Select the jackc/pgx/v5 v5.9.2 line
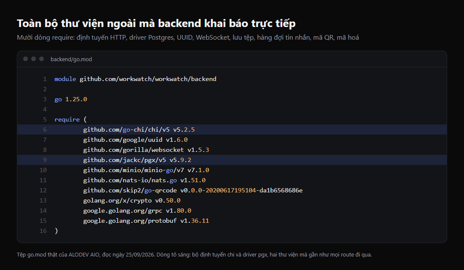464x270 pixels. tap(232, 160)
